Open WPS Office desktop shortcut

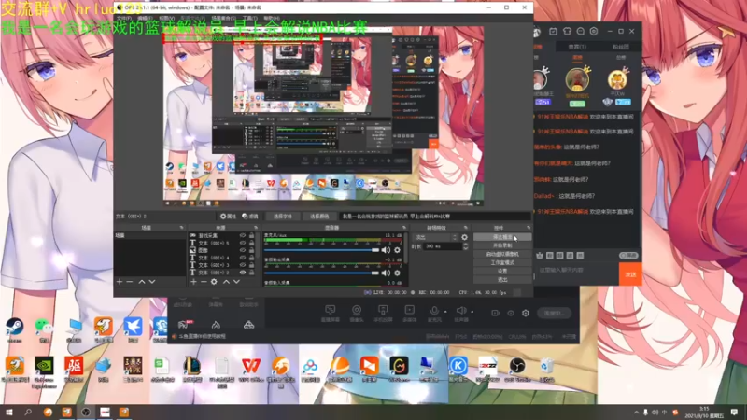251,370
